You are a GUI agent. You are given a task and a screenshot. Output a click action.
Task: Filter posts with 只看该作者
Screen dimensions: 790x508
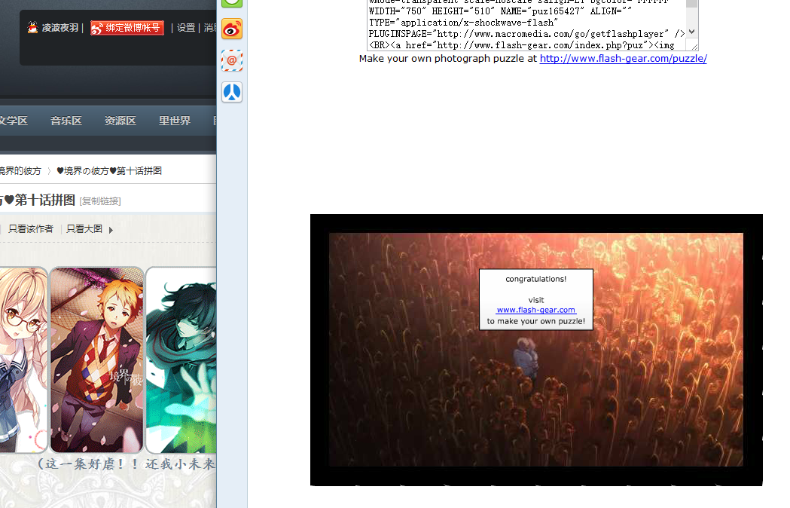coord(31,229)
